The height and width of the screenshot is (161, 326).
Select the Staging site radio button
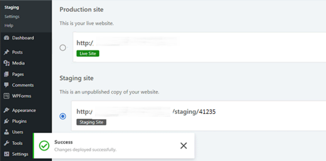click(63, 116)
